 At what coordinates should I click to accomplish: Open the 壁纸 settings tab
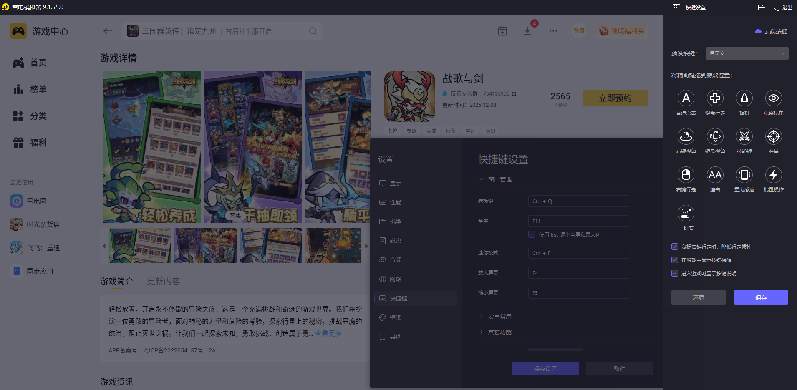click(x=416, y=317)
